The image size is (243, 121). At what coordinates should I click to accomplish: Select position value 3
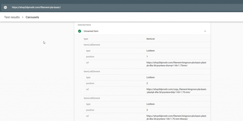coord(147,110)
